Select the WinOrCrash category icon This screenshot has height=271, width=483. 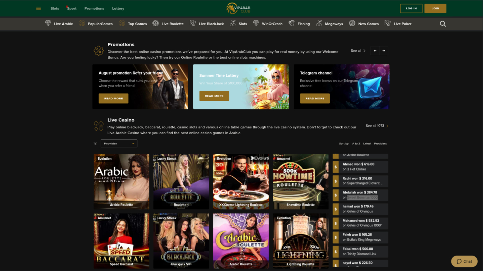click(256, 23)
